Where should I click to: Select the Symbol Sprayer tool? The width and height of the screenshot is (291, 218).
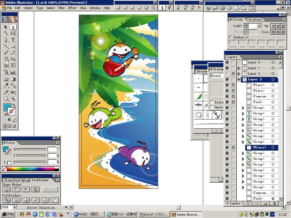6,72
